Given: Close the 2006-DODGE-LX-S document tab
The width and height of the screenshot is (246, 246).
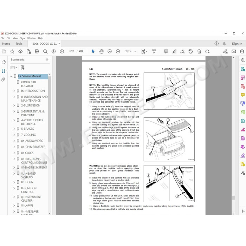Looking at the screenshot, I should [x=59, y=44].
